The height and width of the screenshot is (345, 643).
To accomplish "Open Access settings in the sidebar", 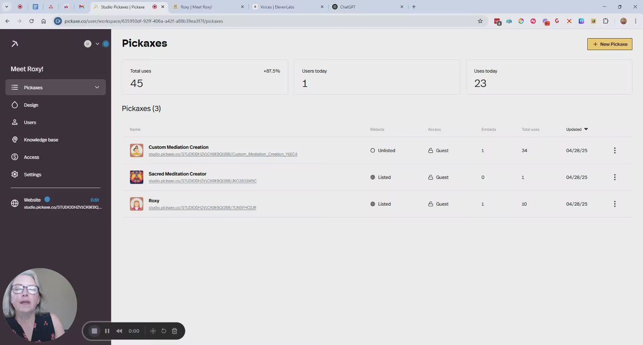I will (x=31, y=157).
